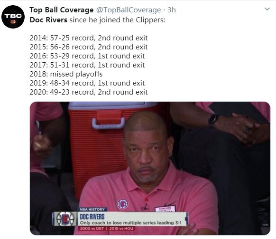Click the 2016: 53-29 record line
276x239 pixels.
(x=87, y=56)
